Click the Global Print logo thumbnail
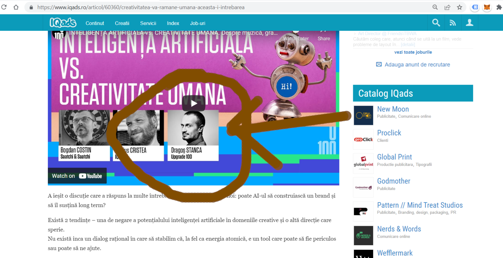Screen dimensions: 503x258 click(x=363, y=163)
